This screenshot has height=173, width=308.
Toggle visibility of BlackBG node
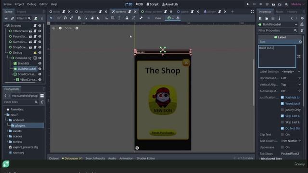pyautogui.click(x=40, y=63)
